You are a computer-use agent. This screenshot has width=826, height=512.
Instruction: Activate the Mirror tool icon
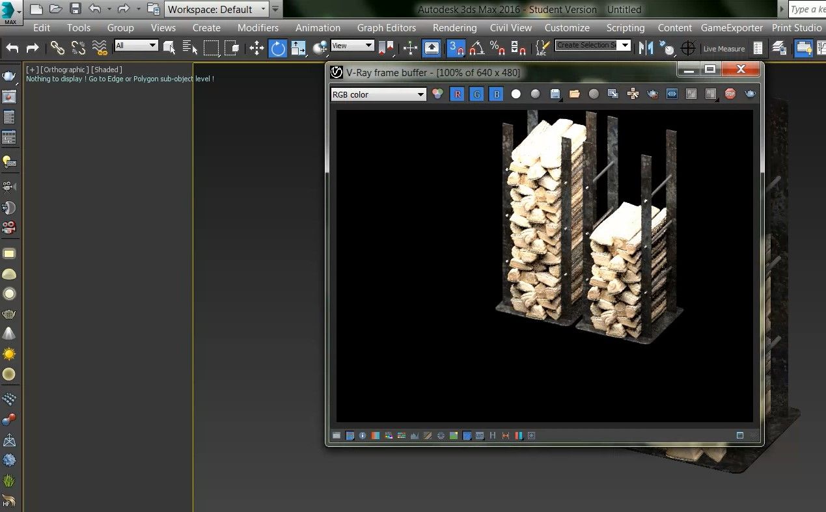[646, 48]
